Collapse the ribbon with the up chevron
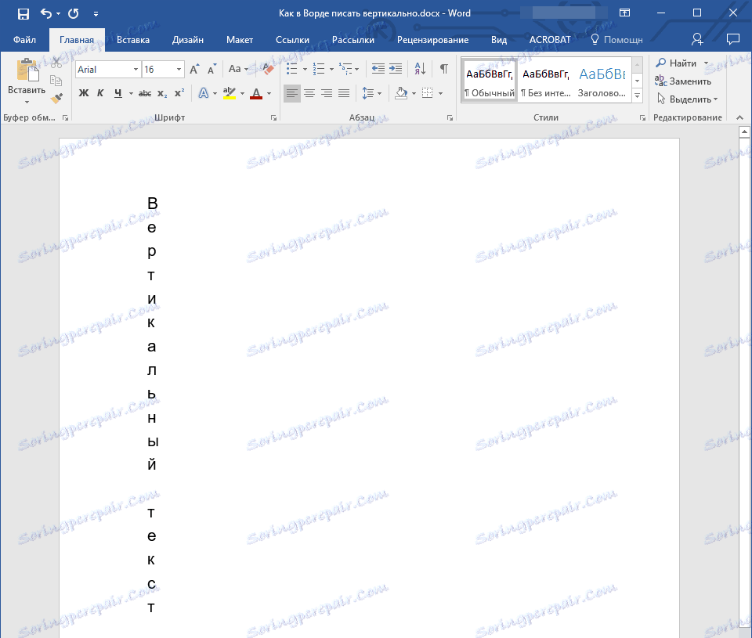 739,118
